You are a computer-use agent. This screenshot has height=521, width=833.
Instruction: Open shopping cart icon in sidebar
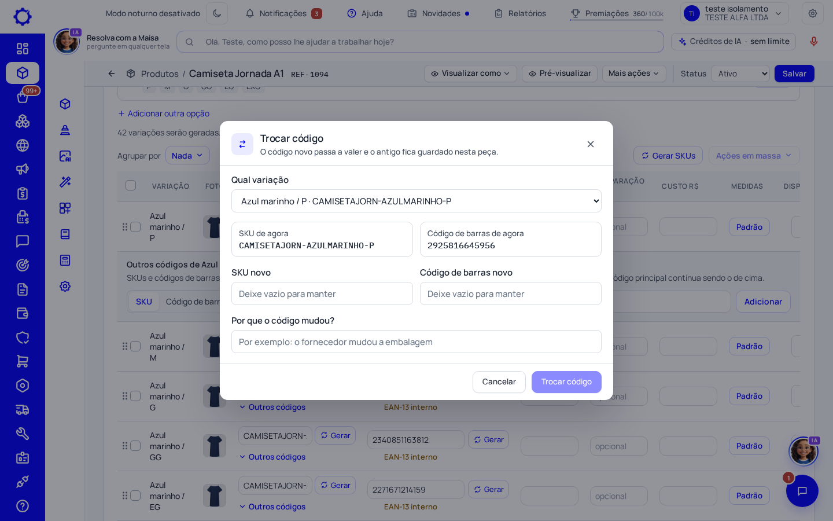(23, 361)
